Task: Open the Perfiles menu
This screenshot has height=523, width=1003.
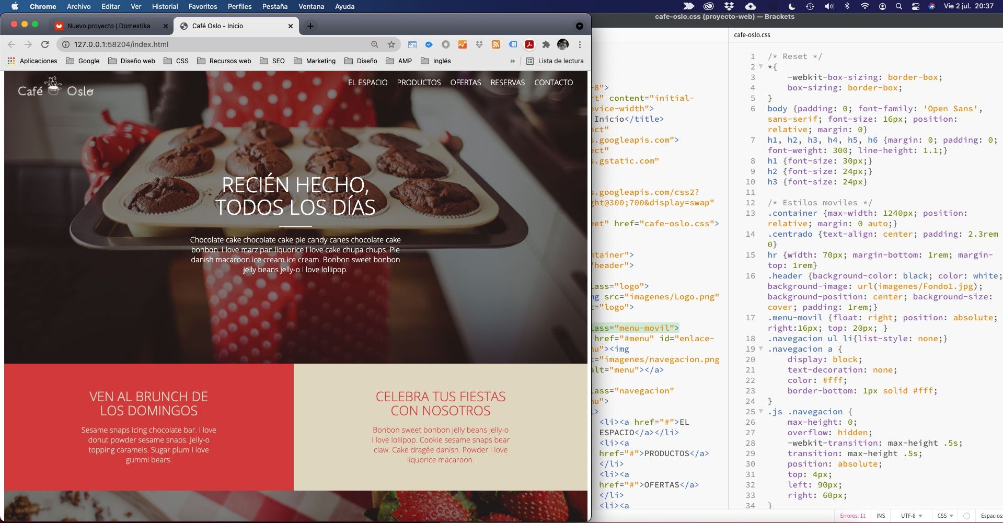Action: 239,6
